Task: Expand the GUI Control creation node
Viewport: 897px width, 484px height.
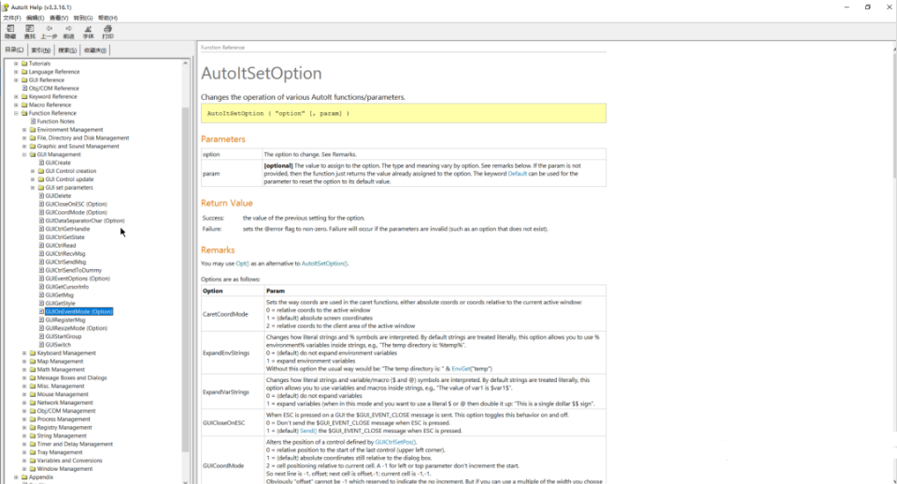Action: (x=33, y=171)
